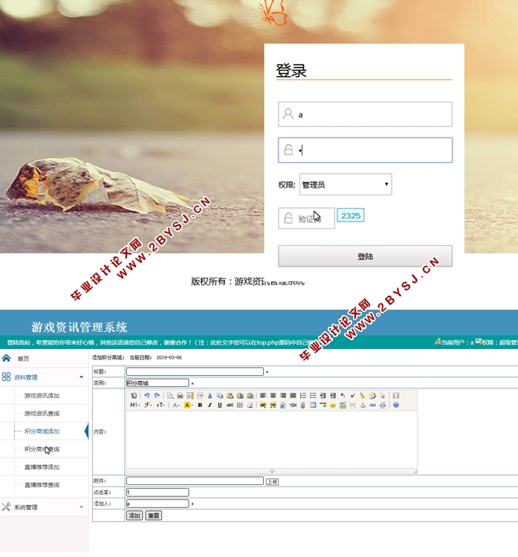Apply underline formatting in editor
518x557 pixels.
tap(220, 405)
